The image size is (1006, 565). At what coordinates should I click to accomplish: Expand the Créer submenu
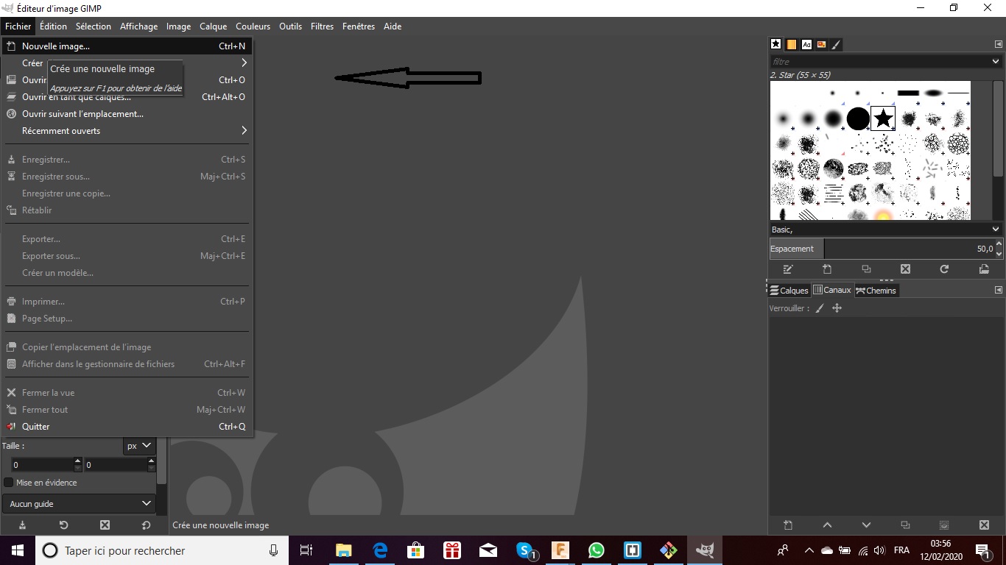tap(127, 63)
